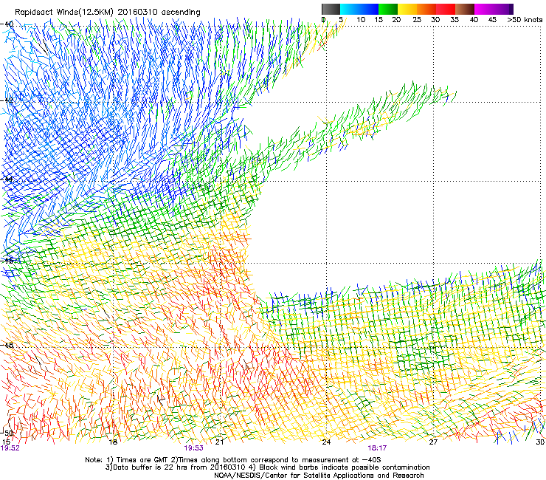Click the yellow 20-25 knots legend swatch

407,9
